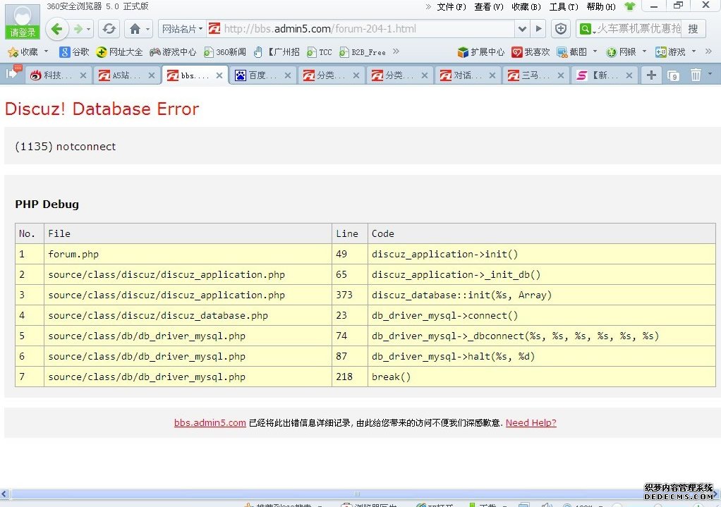Click the (1135) notconnect error message
Screen dimensions: 721x507
(66, 146)
